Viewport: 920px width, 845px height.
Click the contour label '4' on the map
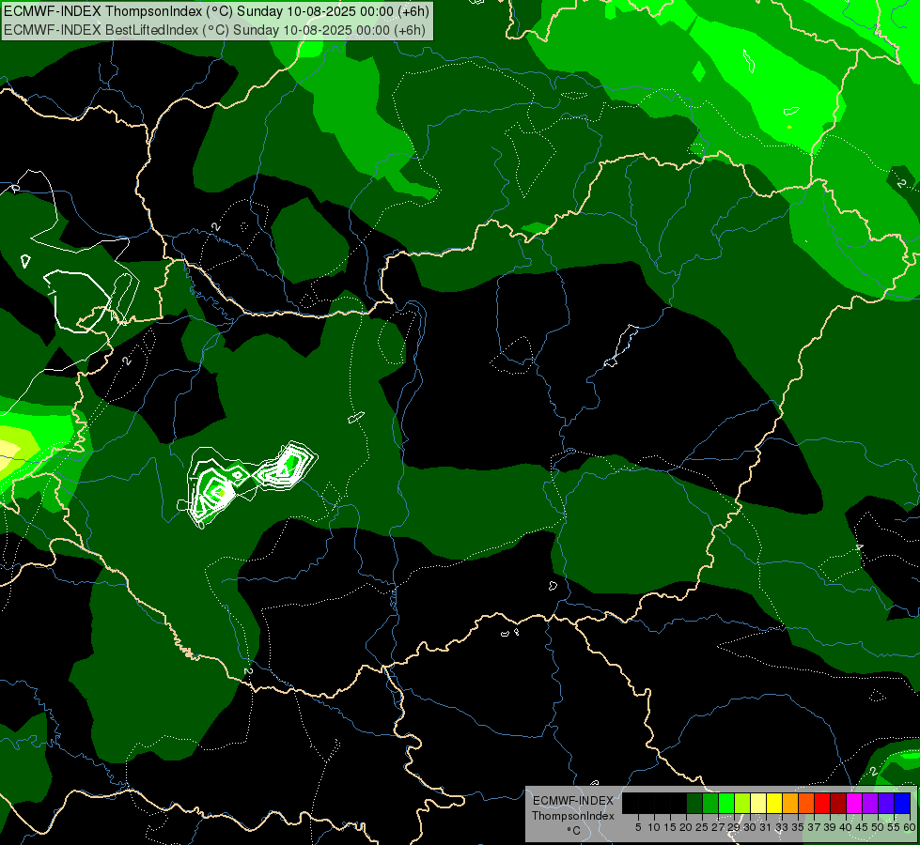point(859,547)
